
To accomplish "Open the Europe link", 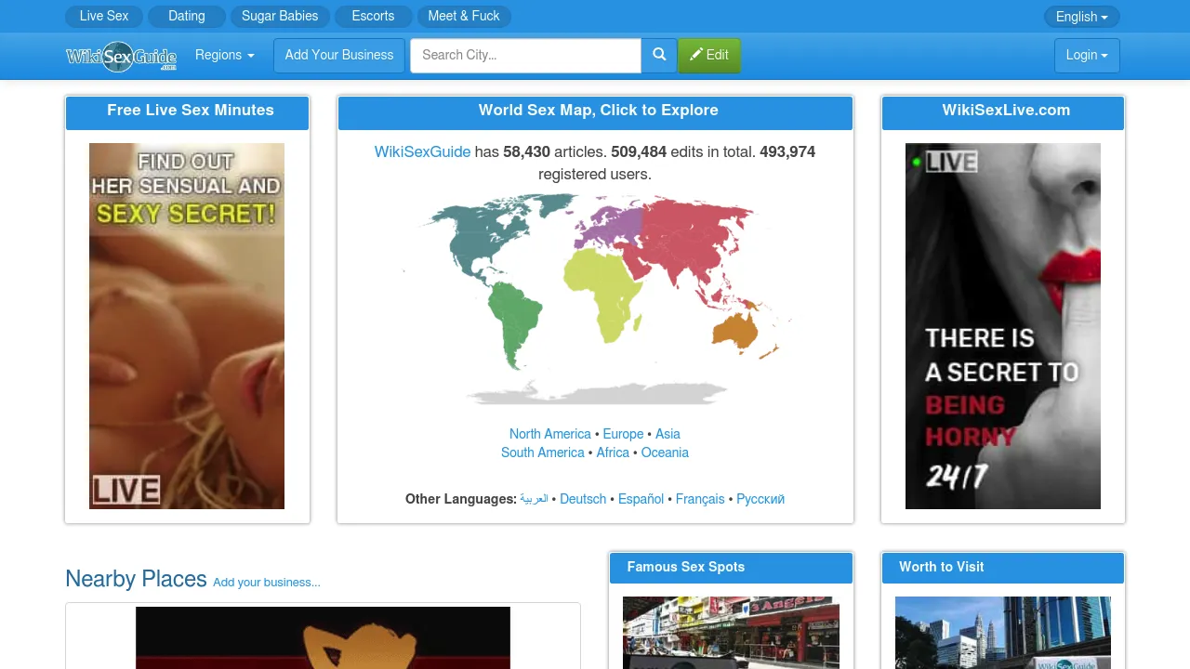I will pyautogui.click(x=623, y=434).
